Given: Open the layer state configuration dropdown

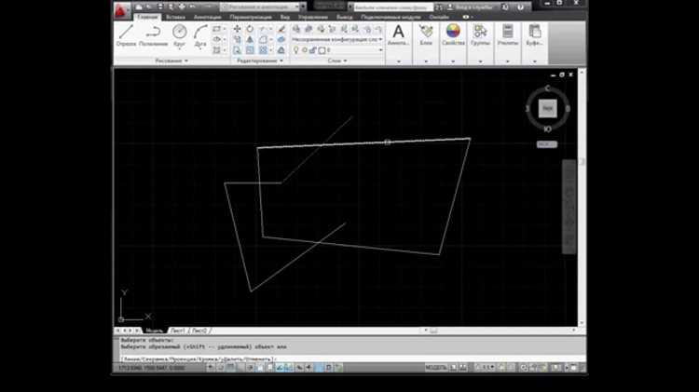Looking at the screenshot, I should click(337, 40).
